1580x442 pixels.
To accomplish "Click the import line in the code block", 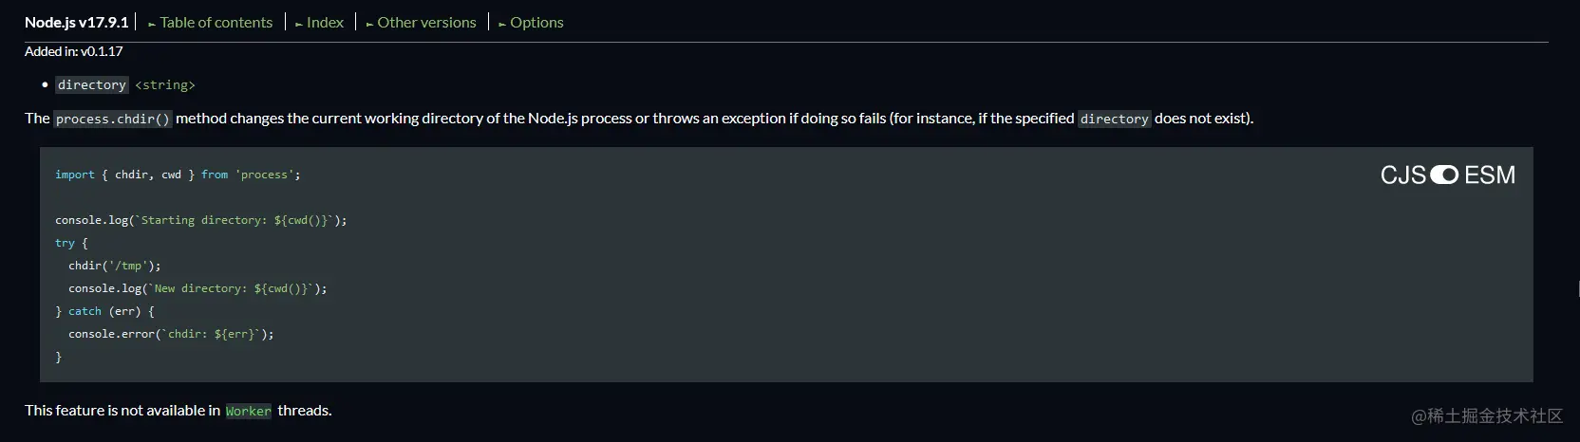I will (x=178, y=175).
